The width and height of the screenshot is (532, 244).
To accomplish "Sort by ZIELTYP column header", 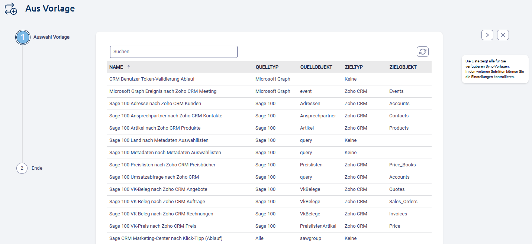I will (x=354, y=67).
